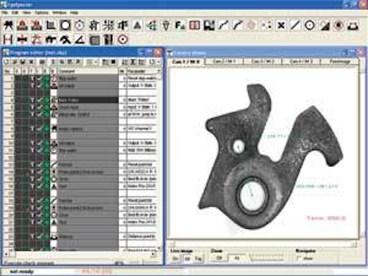The width and height of the screenshot is (368, 276).
Task: Open the Parameter column dropdown arrow
Action: 159,71
